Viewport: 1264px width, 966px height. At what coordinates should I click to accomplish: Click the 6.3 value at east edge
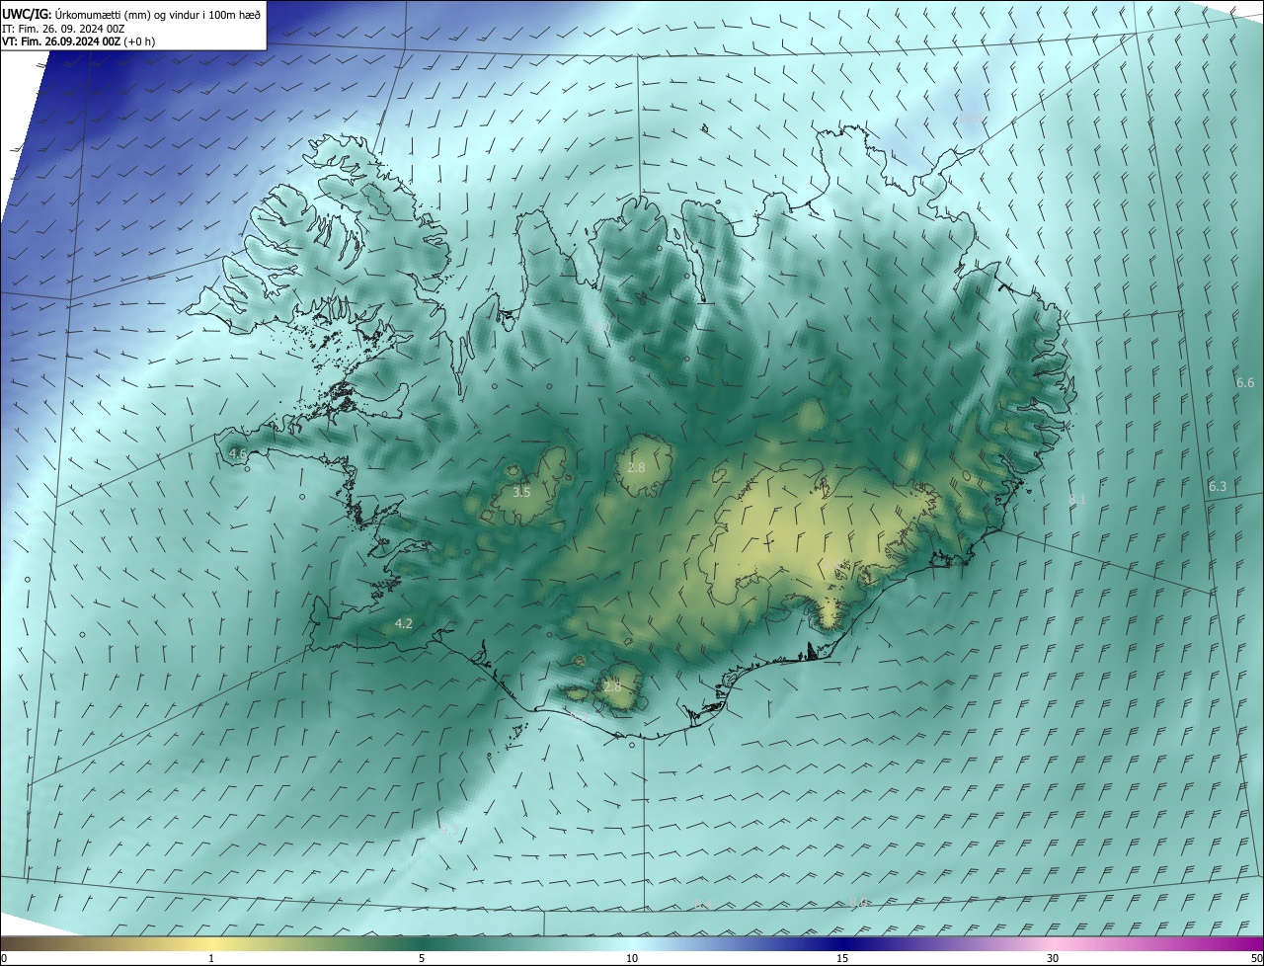(x=1218, y=486)
